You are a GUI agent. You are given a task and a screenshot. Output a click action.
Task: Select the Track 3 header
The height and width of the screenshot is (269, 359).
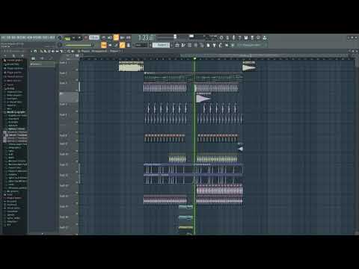[x=68, y=86]
